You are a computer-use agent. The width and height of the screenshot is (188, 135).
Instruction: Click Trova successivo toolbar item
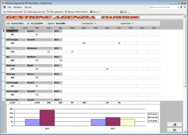coord(109,12)
